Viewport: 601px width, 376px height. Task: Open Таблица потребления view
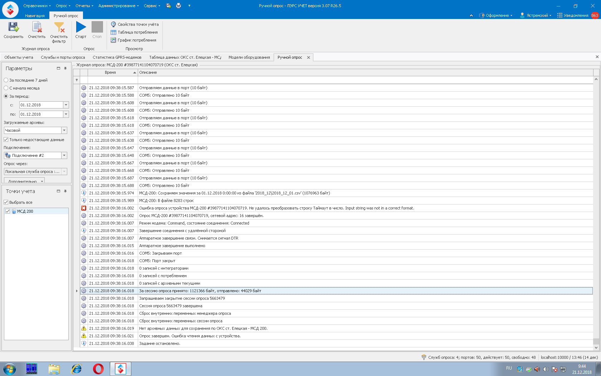point(134,32)
